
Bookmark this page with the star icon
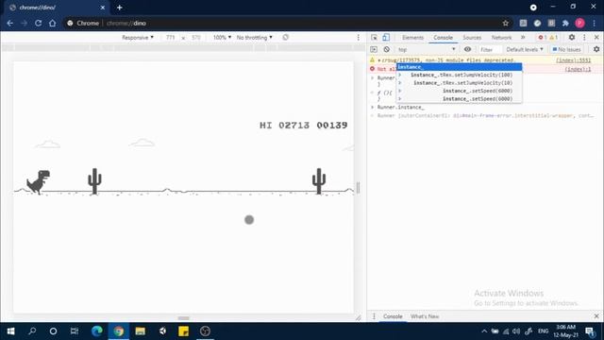coord(506,23)
